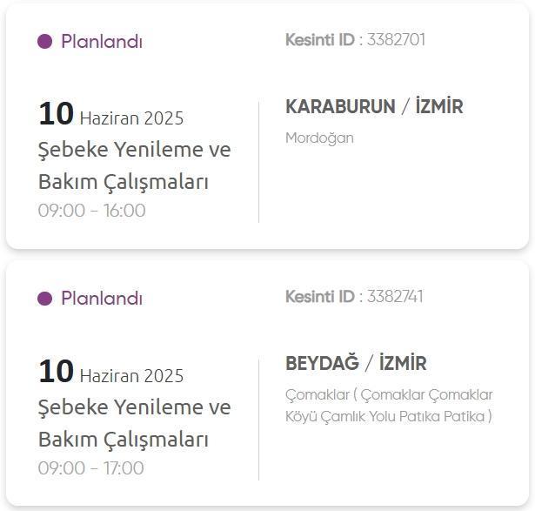The height and width of the screenshot is (511, 535).
Task: Click the Planlandı label in the Beydağ card
Action: [x=101, y=299]
